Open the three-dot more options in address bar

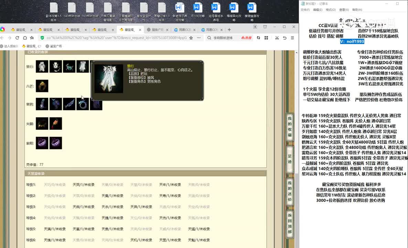click(199, 38)
